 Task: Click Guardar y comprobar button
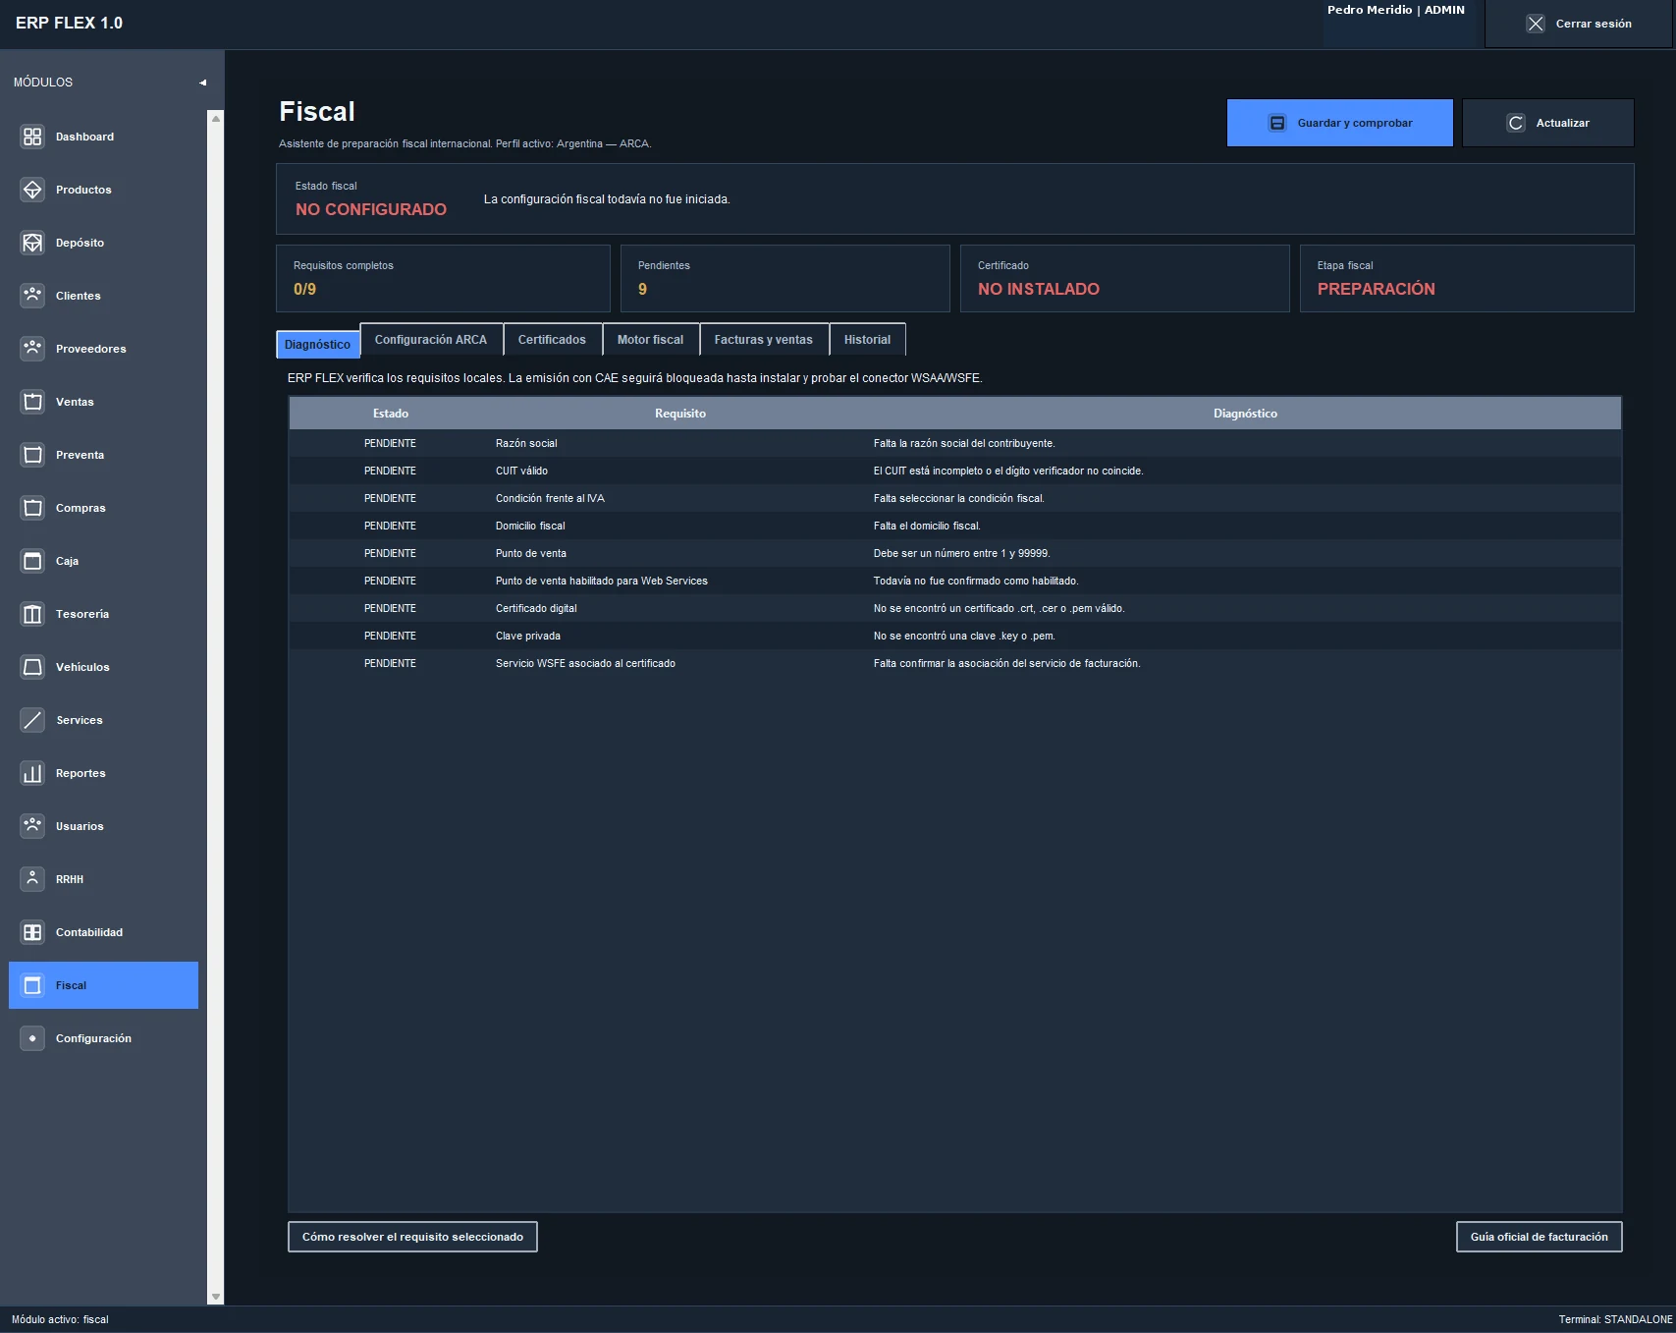[x=1339, y=123]
